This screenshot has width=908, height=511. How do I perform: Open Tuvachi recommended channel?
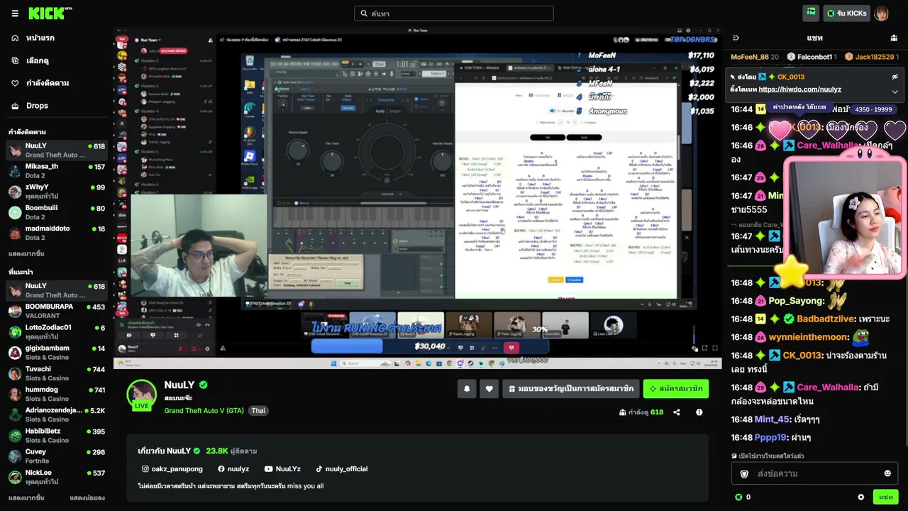click(57, 373)
